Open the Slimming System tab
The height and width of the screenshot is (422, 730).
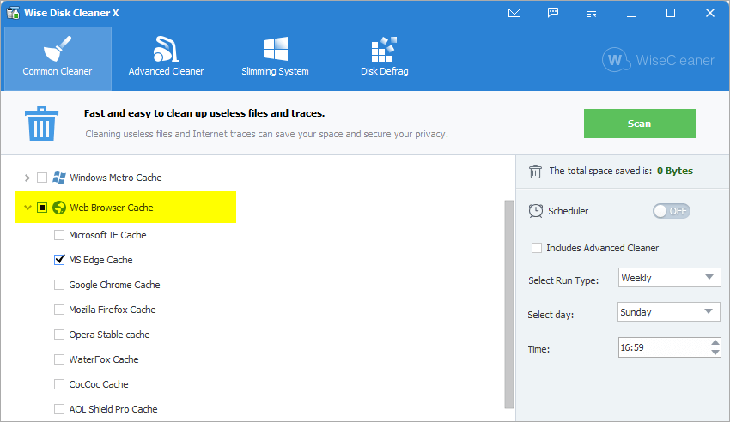[275, 58]
